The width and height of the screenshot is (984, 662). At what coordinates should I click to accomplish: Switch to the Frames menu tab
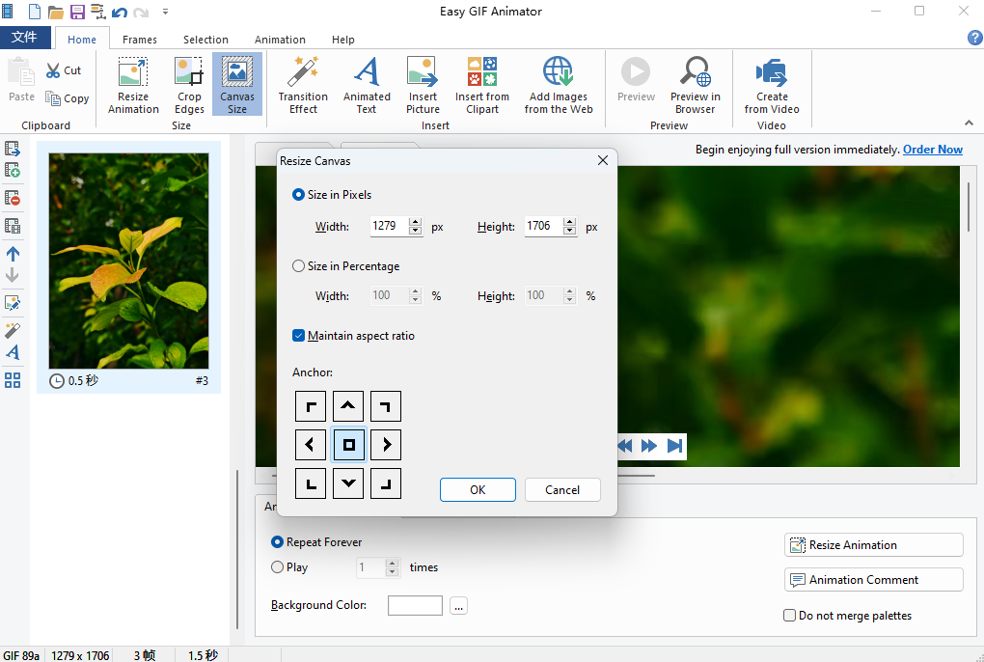(139, 40)
